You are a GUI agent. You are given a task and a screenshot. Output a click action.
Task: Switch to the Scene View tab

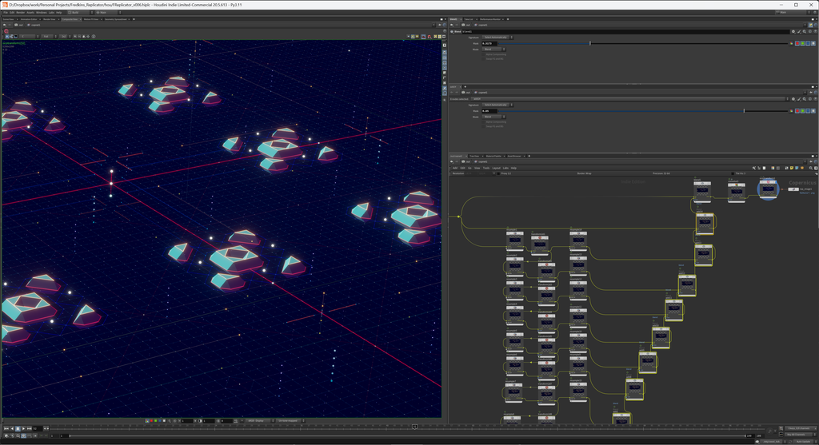coord(8,19)
